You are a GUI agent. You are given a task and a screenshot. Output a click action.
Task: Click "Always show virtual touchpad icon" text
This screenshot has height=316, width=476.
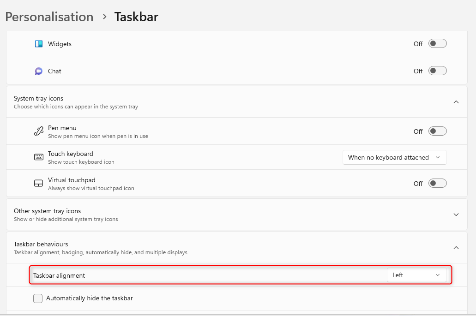91,188
